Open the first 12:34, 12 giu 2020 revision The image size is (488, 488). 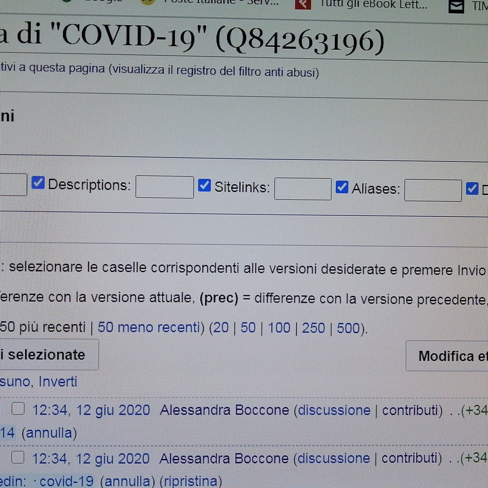click(x=91, y=410)
